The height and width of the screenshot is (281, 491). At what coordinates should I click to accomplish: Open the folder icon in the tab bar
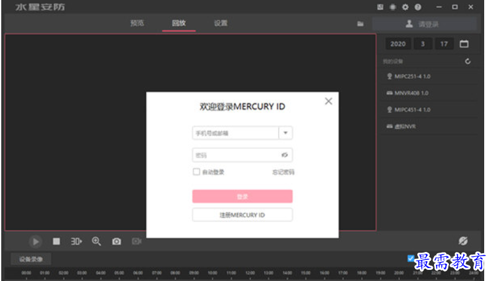tap(360, 23)
